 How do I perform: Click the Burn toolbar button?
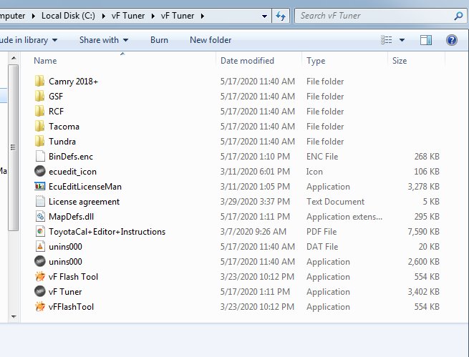coord(159,40)
